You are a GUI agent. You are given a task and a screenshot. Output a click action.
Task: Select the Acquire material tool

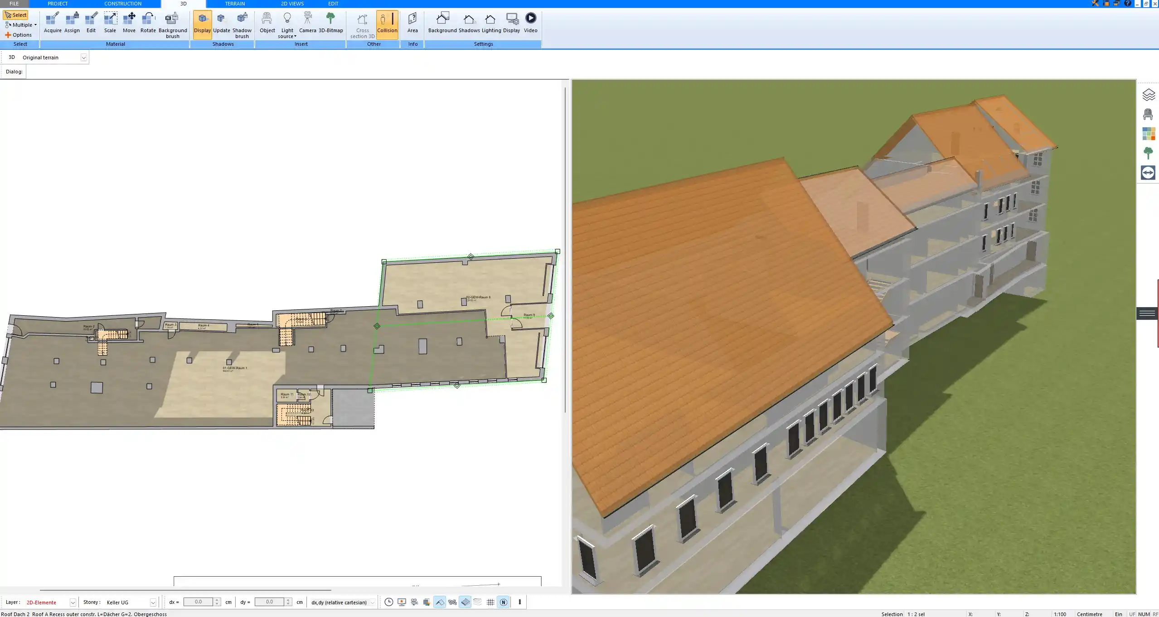click(53, 23)
